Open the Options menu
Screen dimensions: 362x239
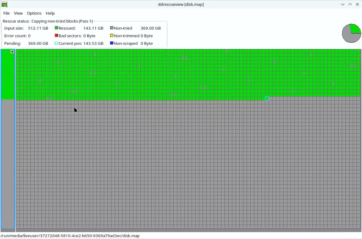click(x=34, y=13)
